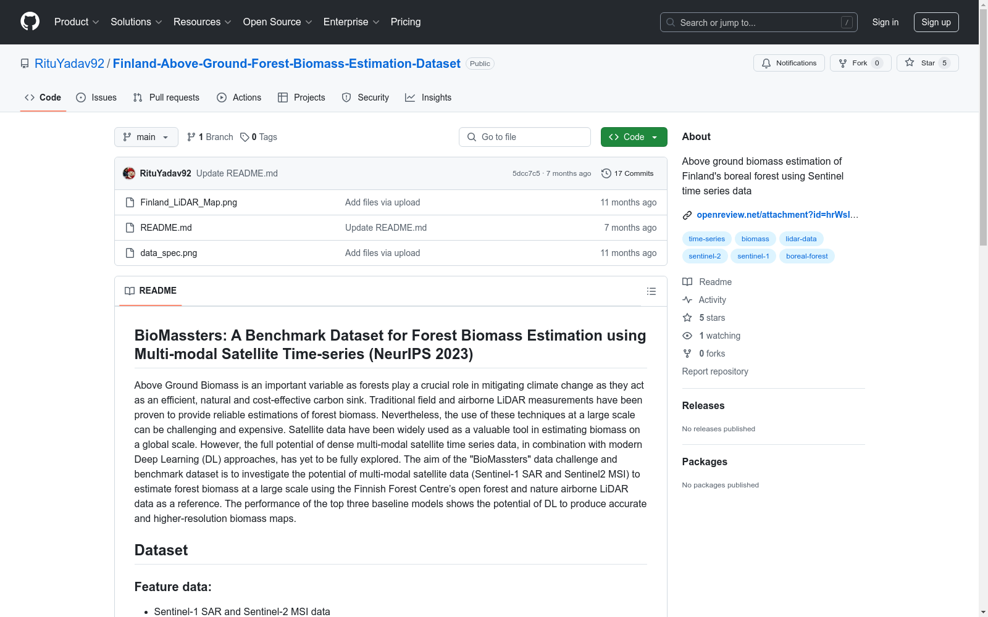View the 17 Commits history
The image size is (988, 617).
[x=627, y=173]
